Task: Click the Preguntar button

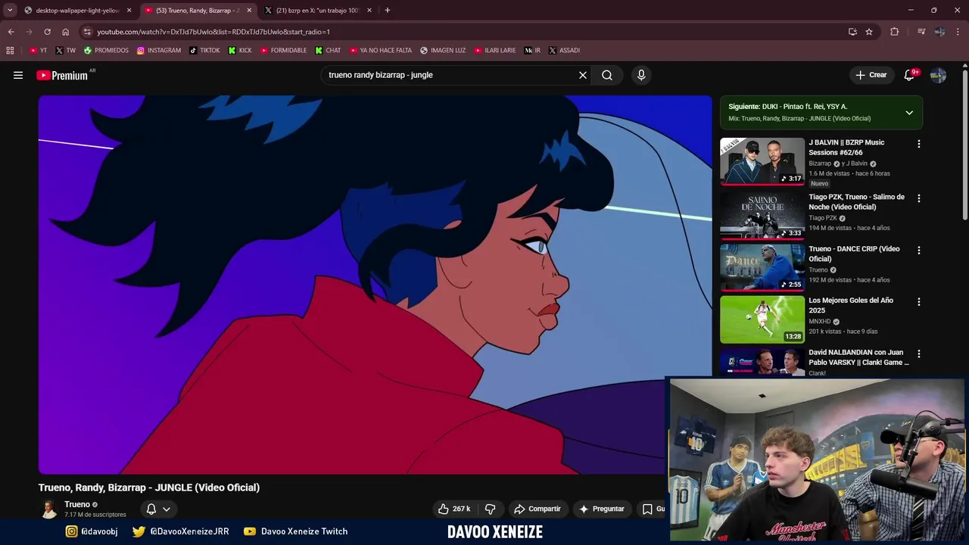Action: pos(601,509)
